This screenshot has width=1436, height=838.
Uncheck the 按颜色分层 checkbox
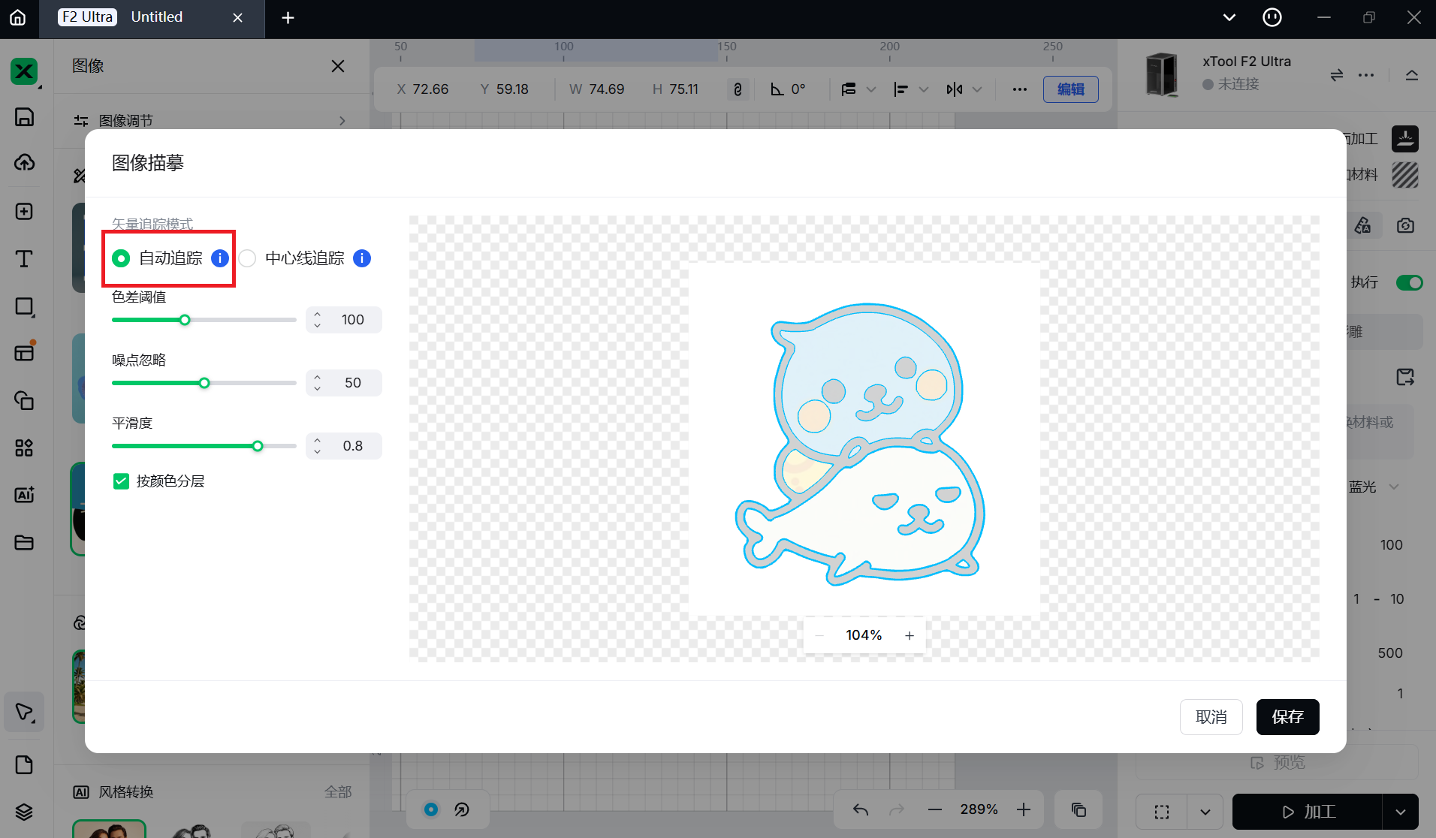point(121,481)
